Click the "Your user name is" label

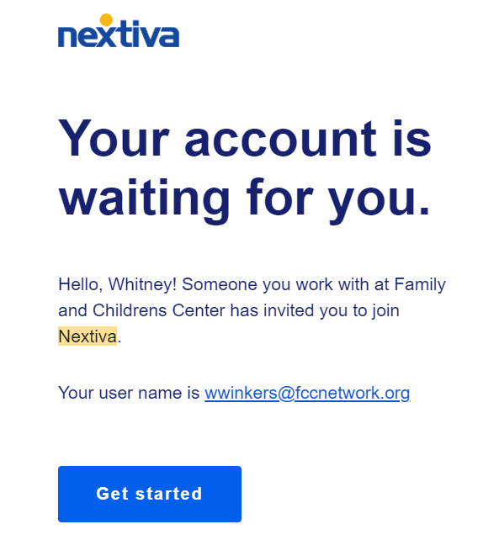coord(129,393)
